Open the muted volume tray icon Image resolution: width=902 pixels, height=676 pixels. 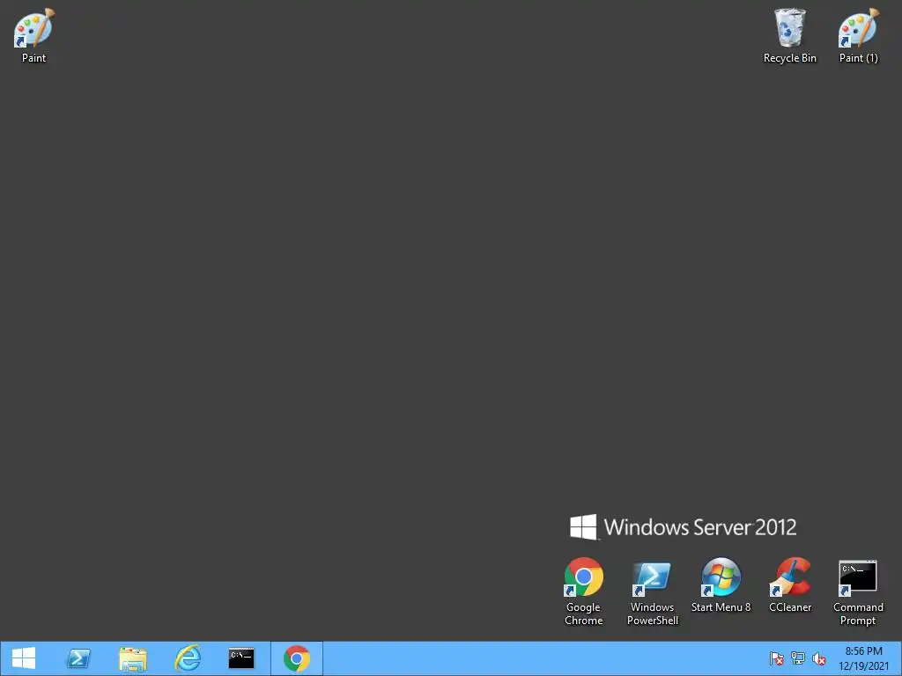[819, 658]
